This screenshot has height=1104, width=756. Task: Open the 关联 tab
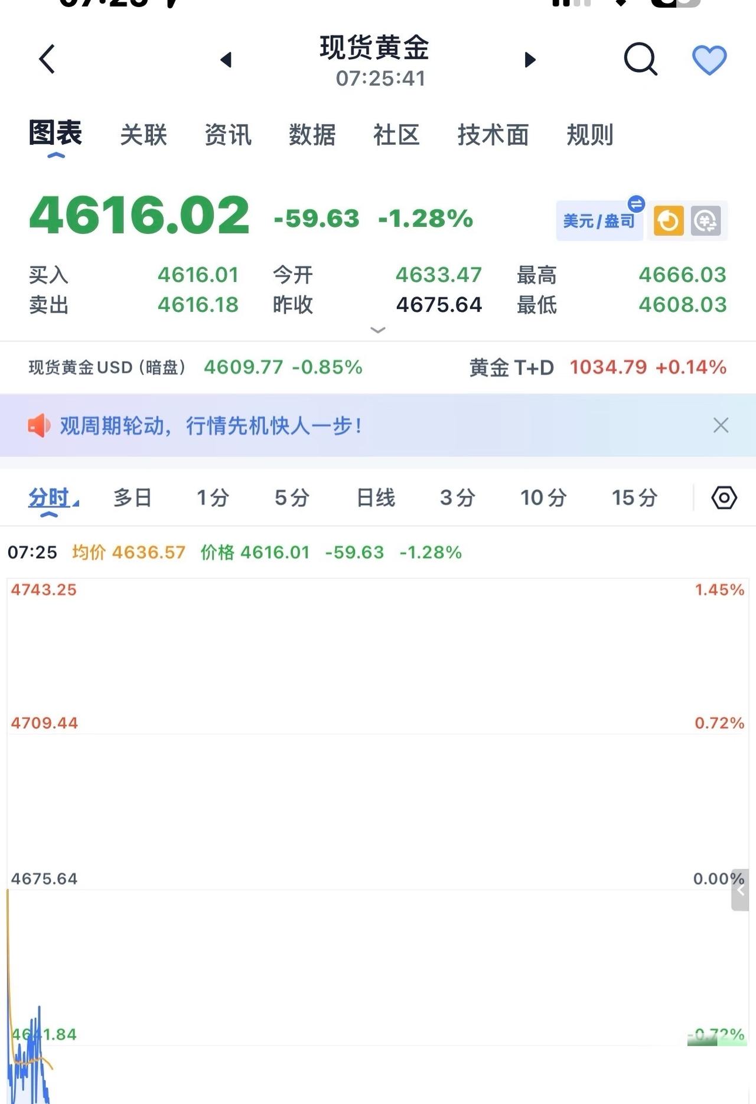click(144, 135)
